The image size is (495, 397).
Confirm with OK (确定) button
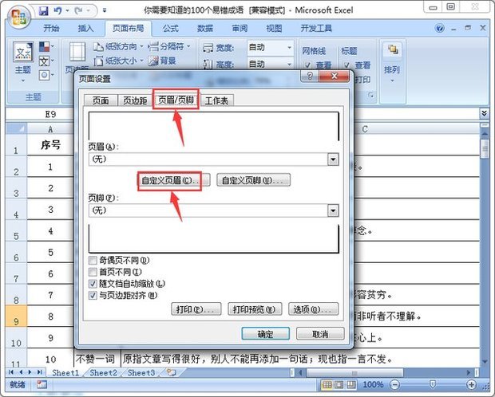click(x=266, y=333)
